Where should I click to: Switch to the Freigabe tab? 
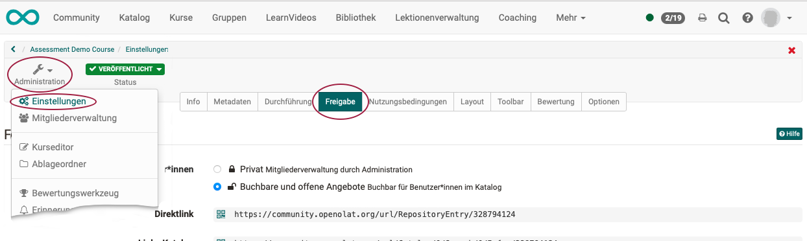[x=340, y=102]
